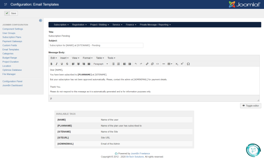Viewport: 264px width, 160px height.
Task: Decrease indent of paragraph
Action: (124, 64)
